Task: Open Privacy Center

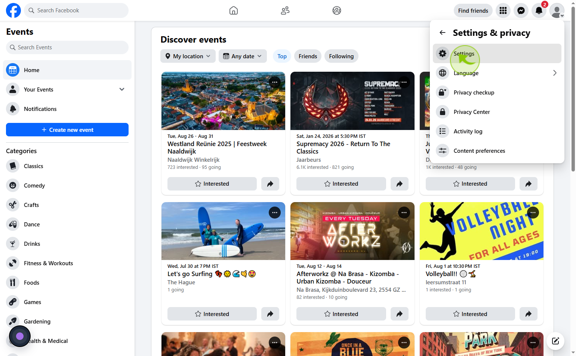Action: click(497, 112)
